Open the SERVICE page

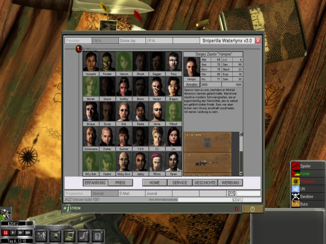click(180, 183)
